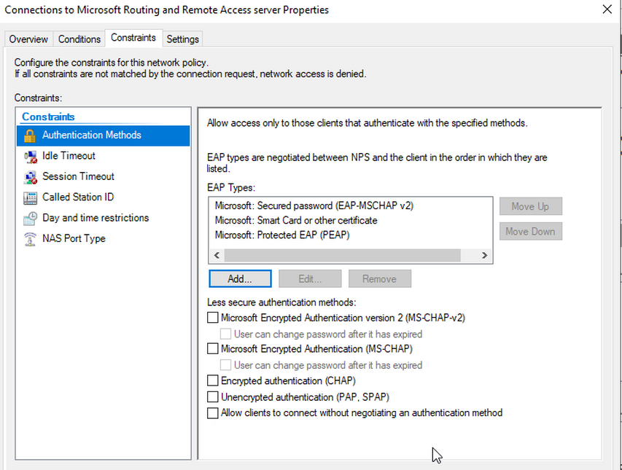Click the Called Station ID icon
This screenshot has height=470, width=622.
click(x=30, y=197)
